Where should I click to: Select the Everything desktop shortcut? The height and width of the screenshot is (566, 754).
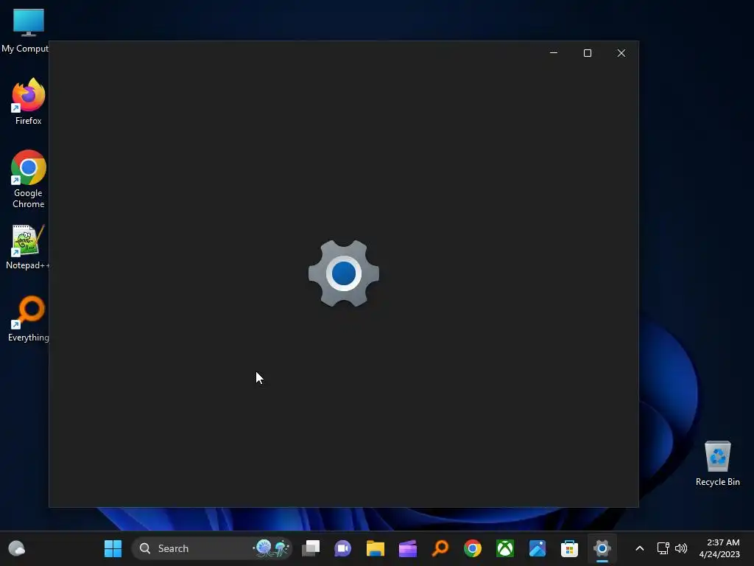click(x=29, y=318)
